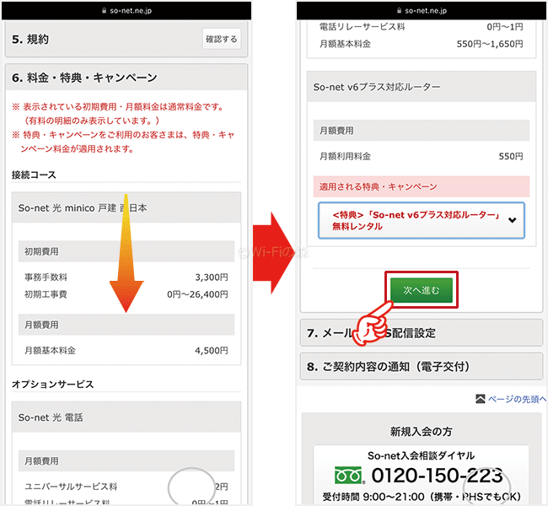Viewport: 548px width, 506px height.
Task: Click the 初期工事費 0円～26,400円 row
Action: (126, 294)
